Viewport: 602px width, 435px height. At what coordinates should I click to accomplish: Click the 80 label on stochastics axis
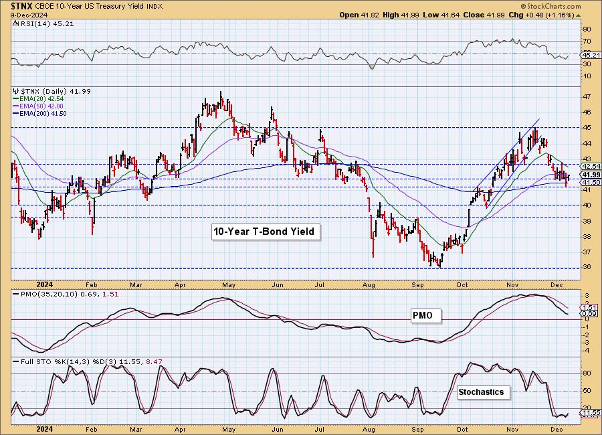[587, 373]
